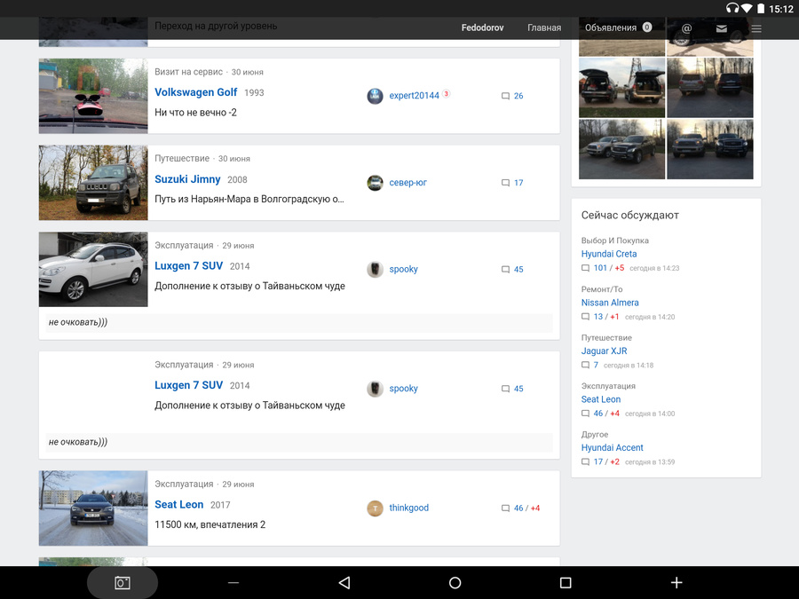The height and width of the screenshot is (599, 799).
Task: Tap the battery icon in status bar
Action: click(761, 8)
